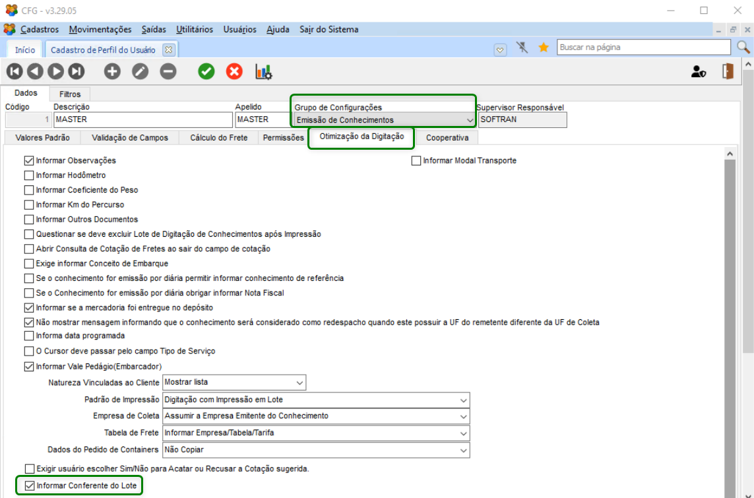754x498 pixels.
Task: Select the Dados tab
Action: click(26, 93)
